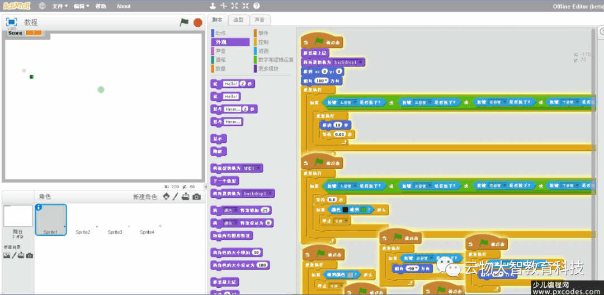
Task: Switch to the 造型 (Costumes) tab
Action: pos(238,20)
